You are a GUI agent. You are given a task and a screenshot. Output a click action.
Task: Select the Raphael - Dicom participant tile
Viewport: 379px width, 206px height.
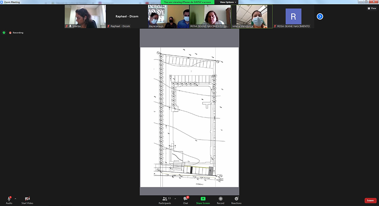coord(127,16)
